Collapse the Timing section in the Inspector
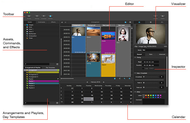Screen dimensions: 190x123 click(x=135, y=58)
